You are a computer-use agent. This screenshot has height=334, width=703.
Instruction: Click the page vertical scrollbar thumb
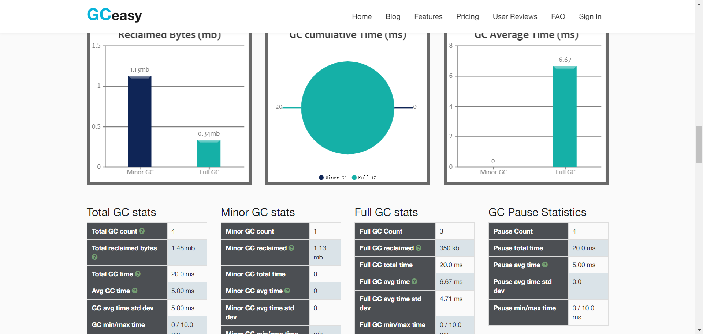pyautogui.click(x=699, y=144)
